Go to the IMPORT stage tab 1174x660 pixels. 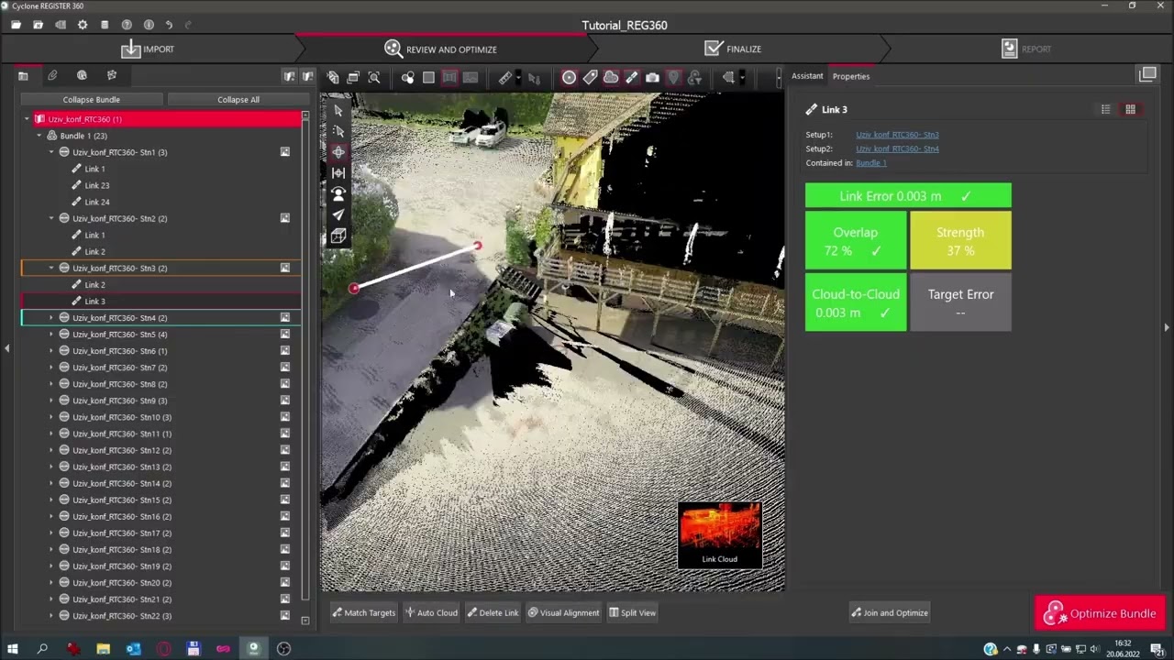click(x=147, y=49)
